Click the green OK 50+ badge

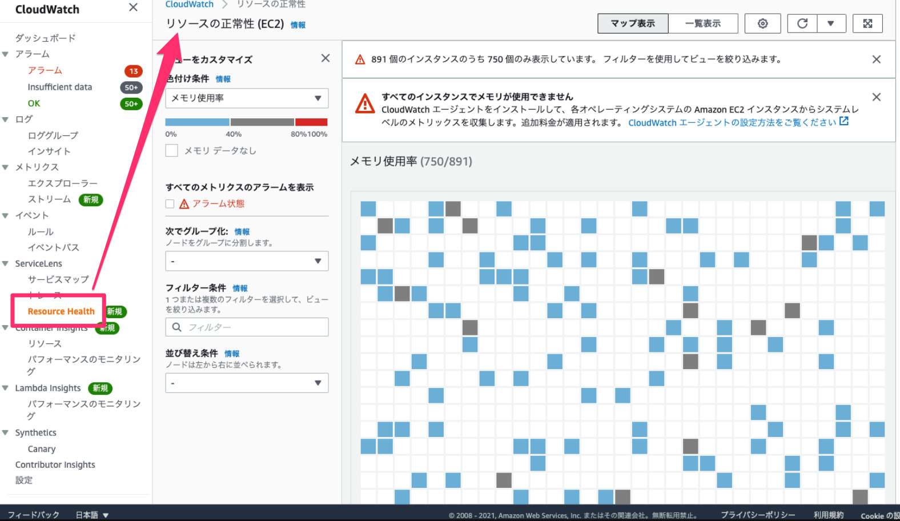coord(131,103)
